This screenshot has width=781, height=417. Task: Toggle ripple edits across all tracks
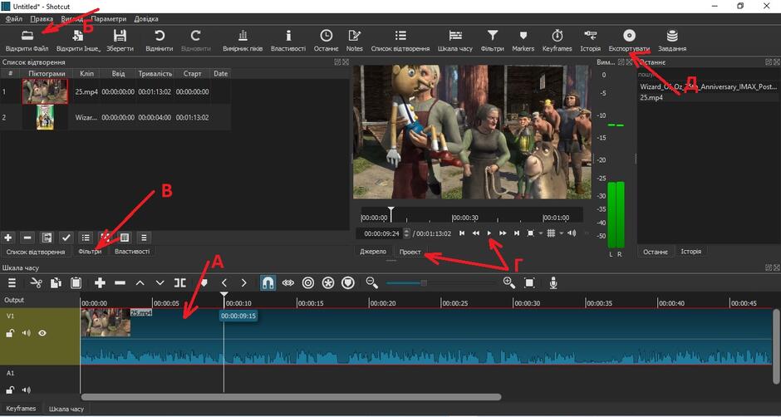327,283
